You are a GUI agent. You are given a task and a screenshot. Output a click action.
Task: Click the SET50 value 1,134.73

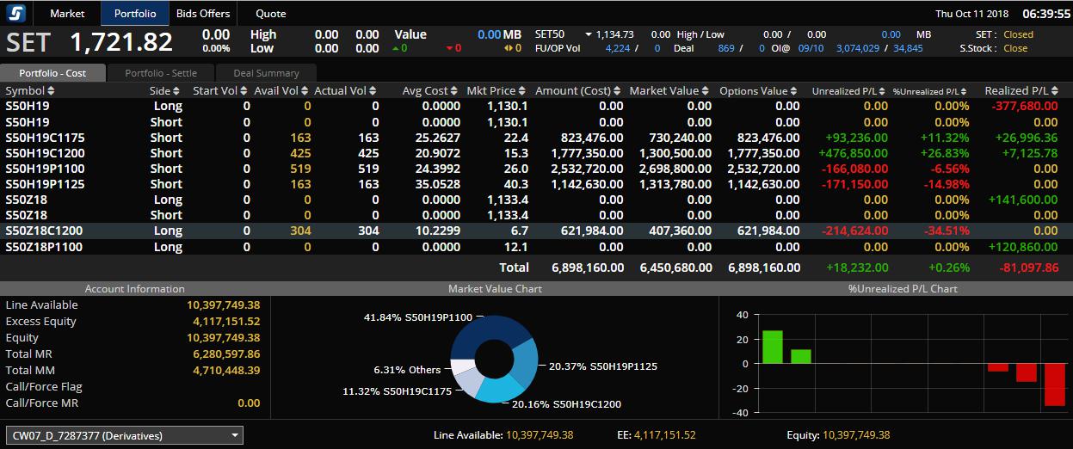click(x=615, y=34)
